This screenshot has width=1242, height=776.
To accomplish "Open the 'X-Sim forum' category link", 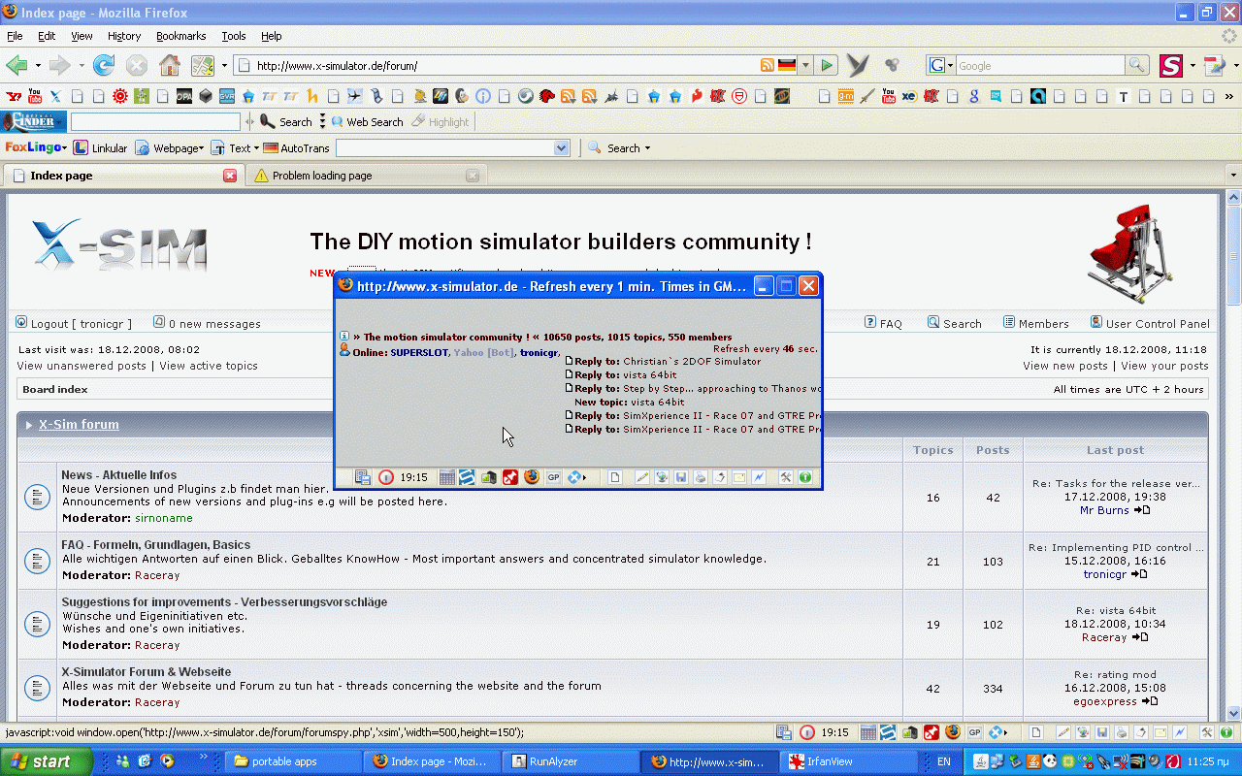I will click(79, 425).
